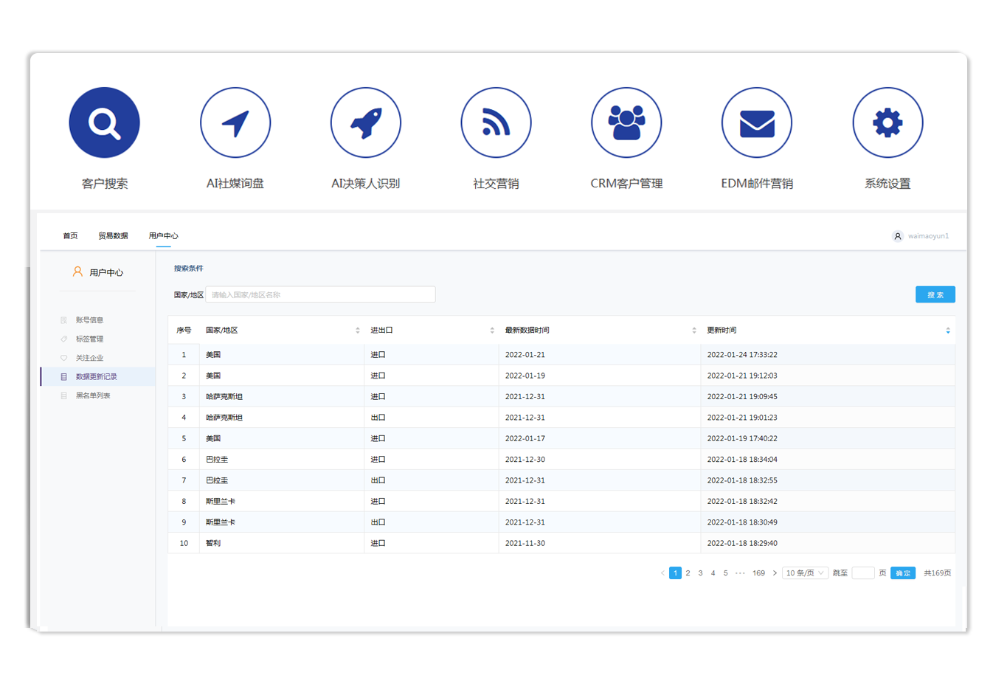The height and width of the screenshot is (695, 993).
Task: Open the 系统设置 gear icon
Action: point(888,122)
